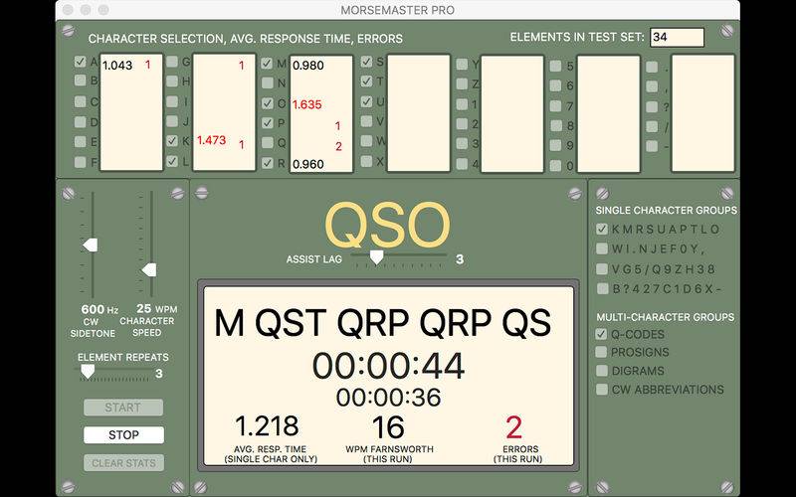Enable the letter X checkbox
Image resolution: width=796 pixels, height=497 pixels.
tap(366, 161)
